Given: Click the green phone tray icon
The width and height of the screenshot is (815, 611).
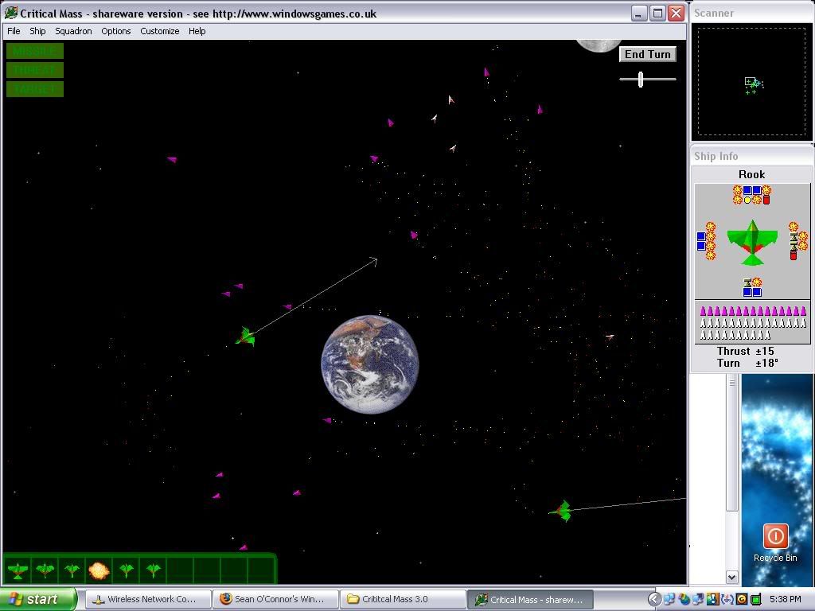Looking at the screenshot, I should click(x=756, y=599).
